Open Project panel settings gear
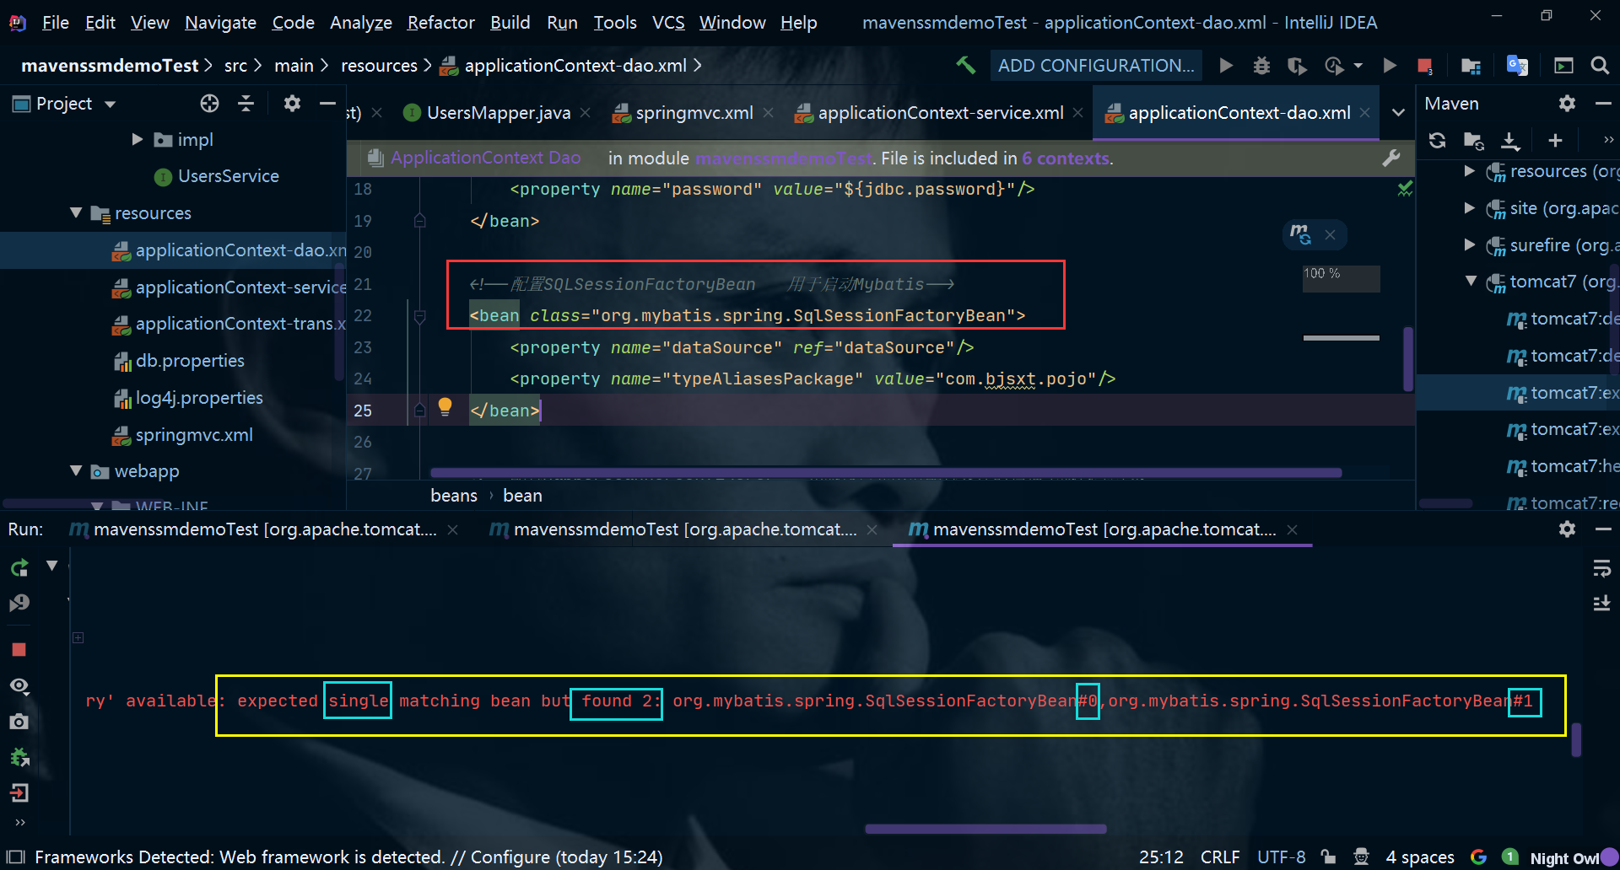This screenshot has width=1620, height=870. click(x=292, y=103)
